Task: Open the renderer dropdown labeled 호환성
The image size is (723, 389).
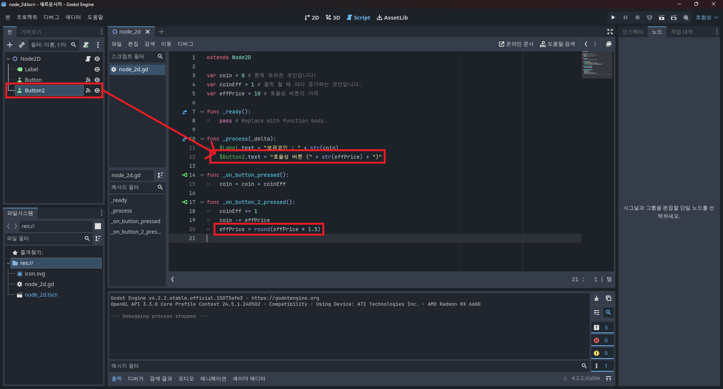Action: click(x=707, y=17)
